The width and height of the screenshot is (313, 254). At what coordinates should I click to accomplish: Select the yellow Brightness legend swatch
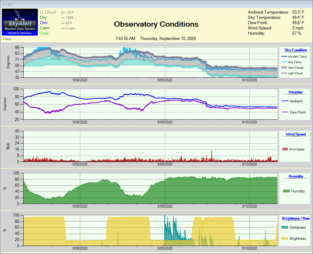(x=285, y=239)
